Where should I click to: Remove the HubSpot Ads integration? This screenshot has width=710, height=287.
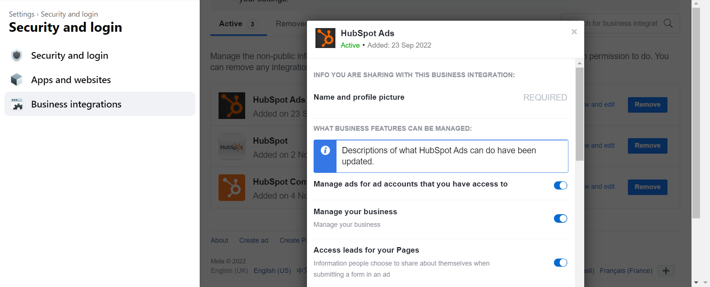[647, 105]
